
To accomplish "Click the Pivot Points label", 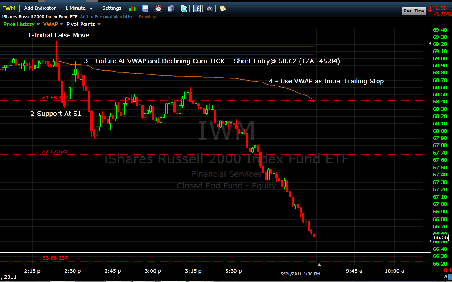I will [x=81, y=24].
